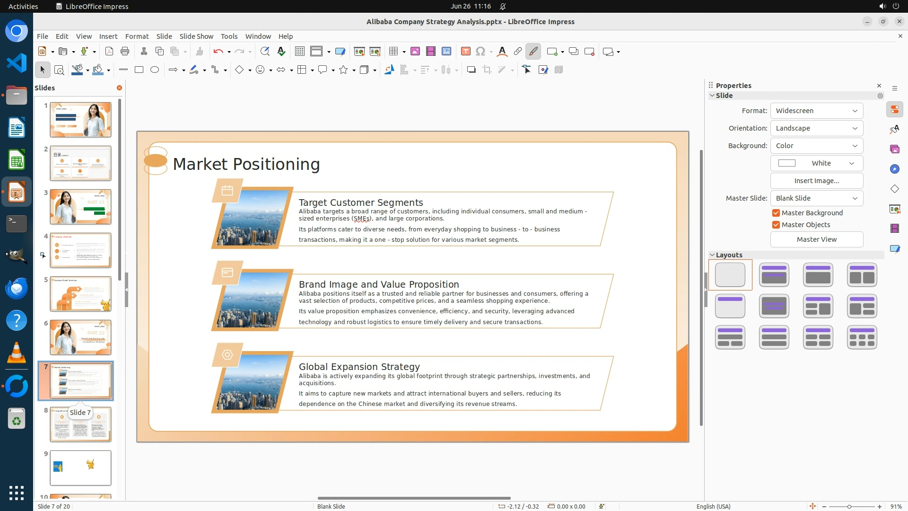Viewport: 908px width, 511px height.
Task: Select the Ellipse drawing tool
Action: pyautogui.click(x=155, y=70)
